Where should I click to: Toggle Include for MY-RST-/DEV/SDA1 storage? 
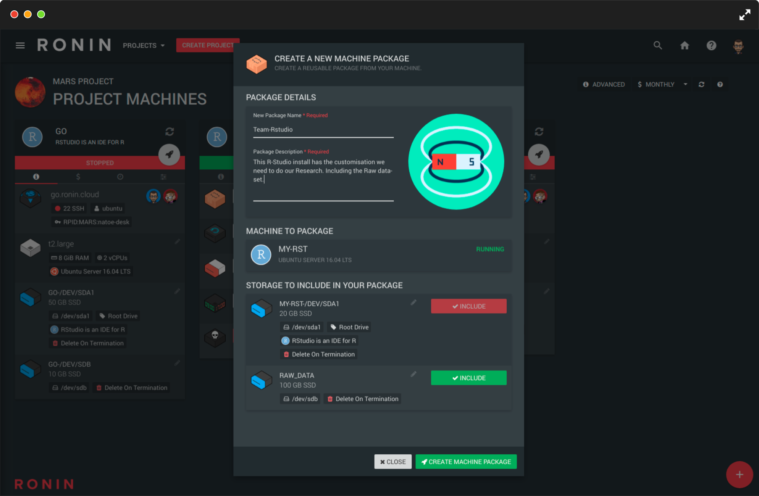[x=468, y=306]
